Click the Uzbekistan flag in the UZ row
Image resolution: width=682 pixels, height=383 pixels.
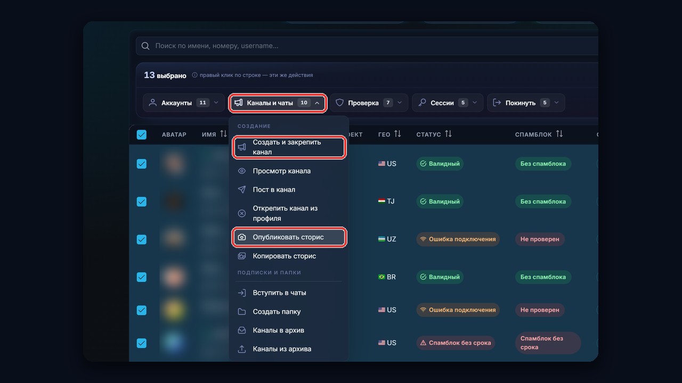point(381,239)
